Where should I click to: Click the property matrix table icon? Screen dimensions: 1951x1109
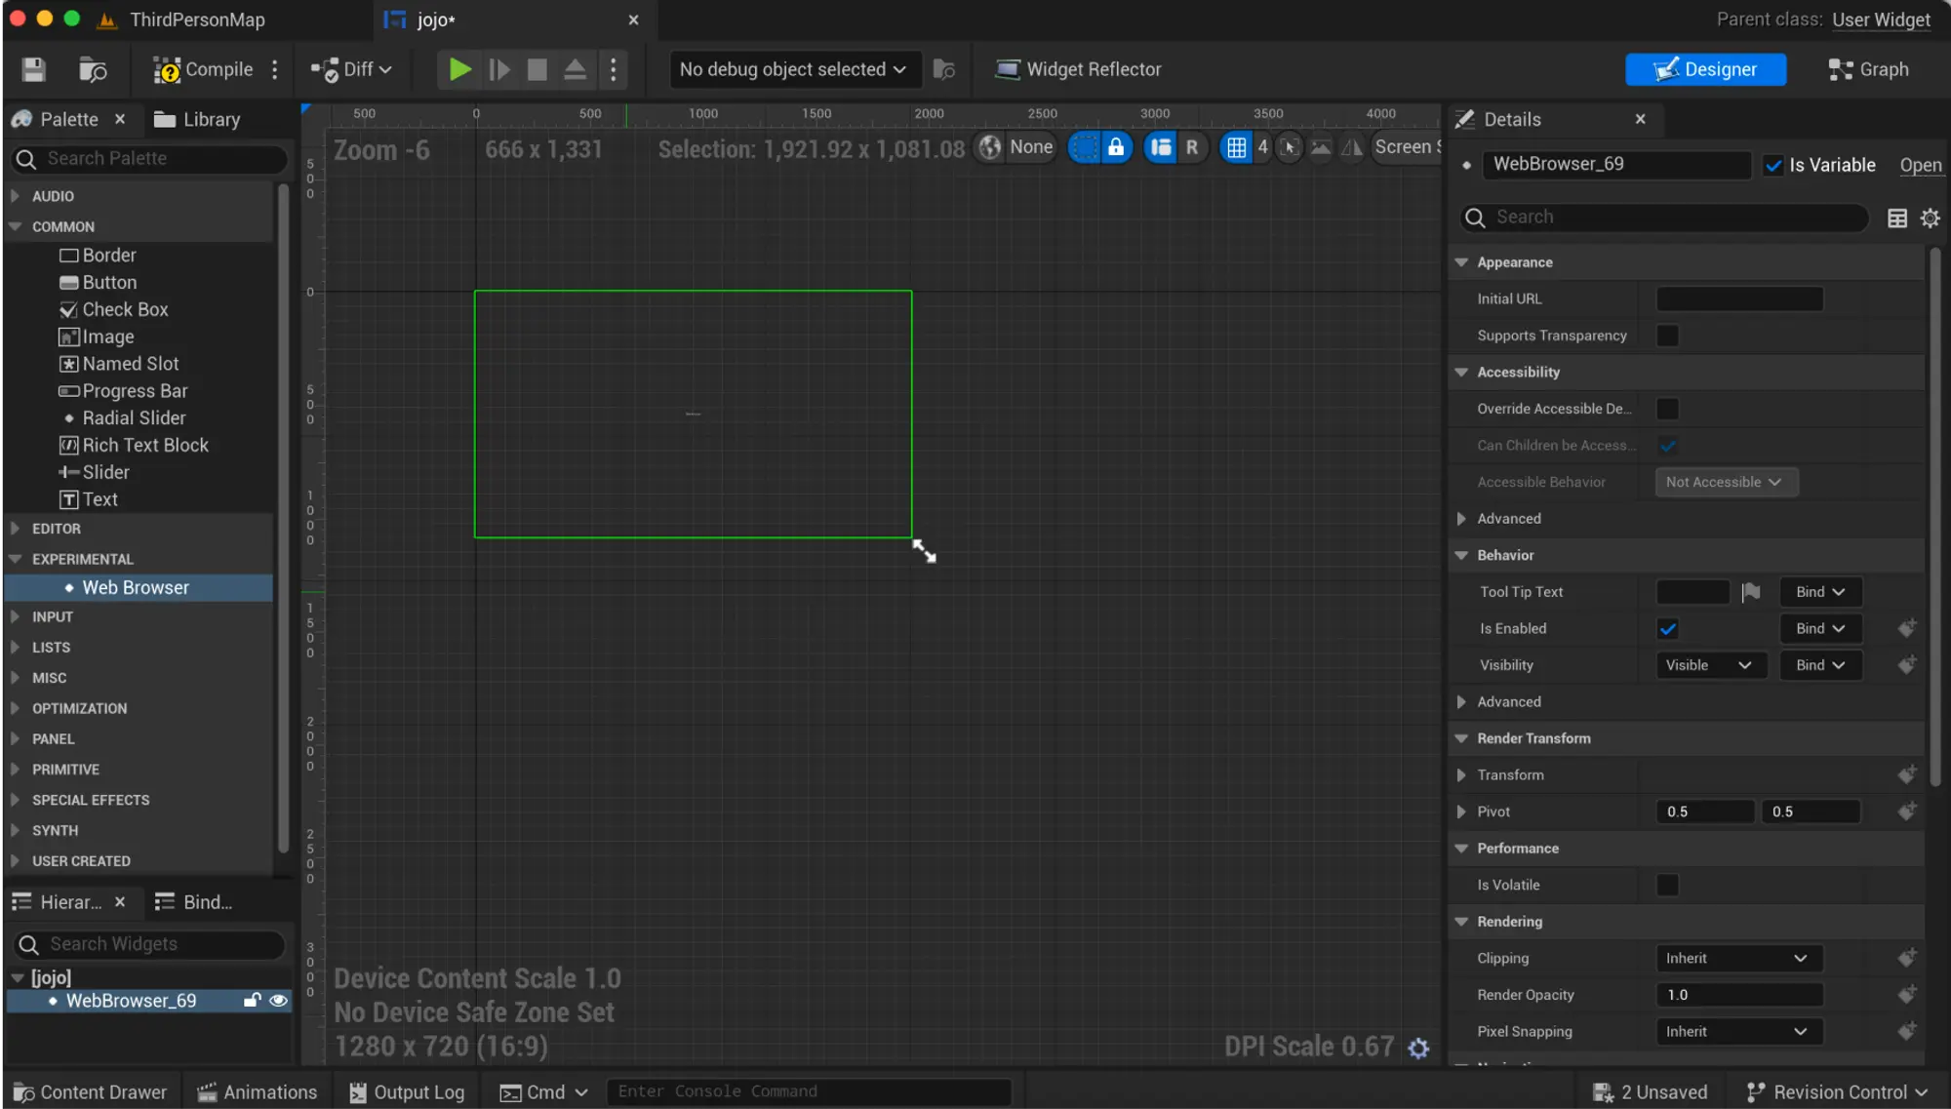tap(1896, 218)
